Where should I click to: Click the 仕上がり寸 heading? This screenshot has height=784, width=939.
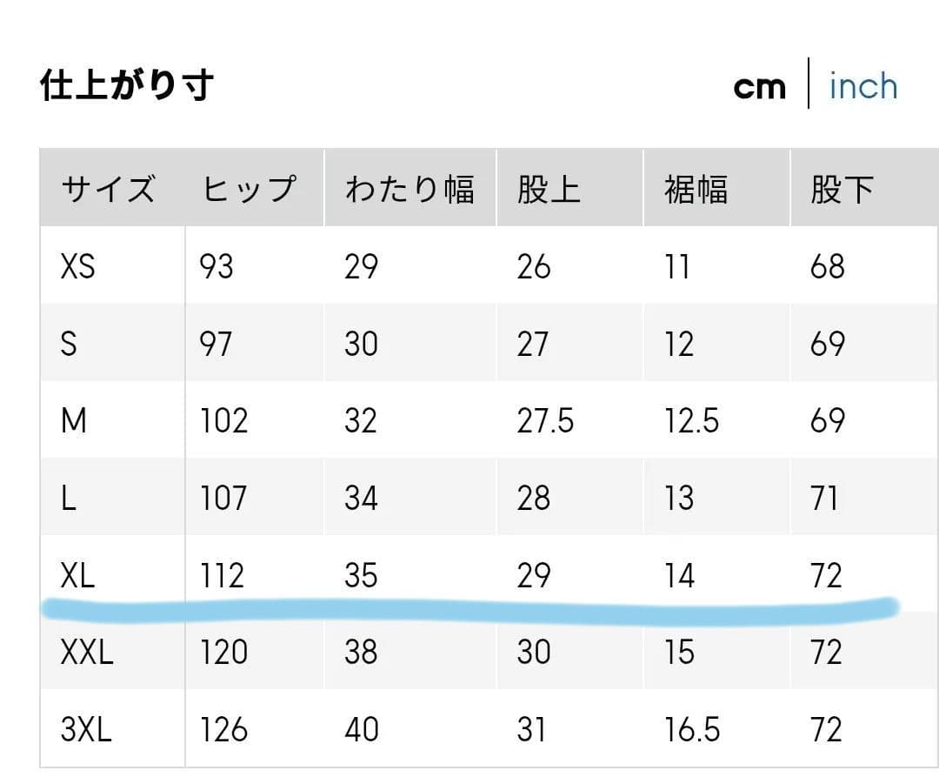pos(127,85)
